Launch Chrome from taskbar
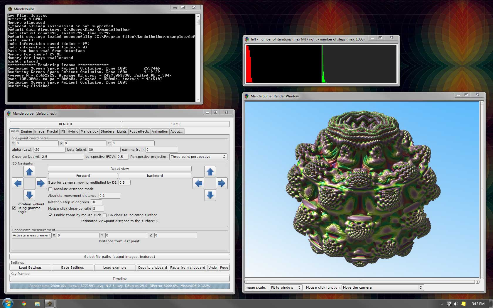 point(24,304)
